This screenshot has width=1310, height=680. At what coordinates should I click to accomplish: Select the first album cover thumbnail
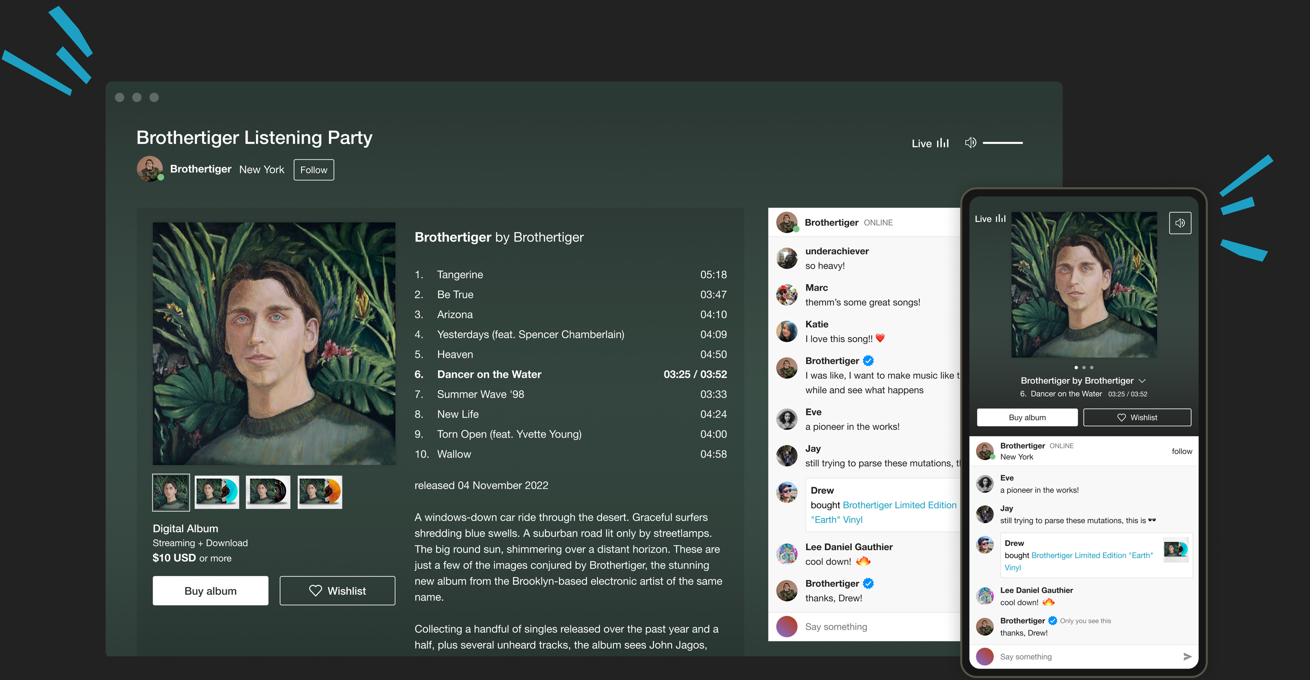coord(171,492)
